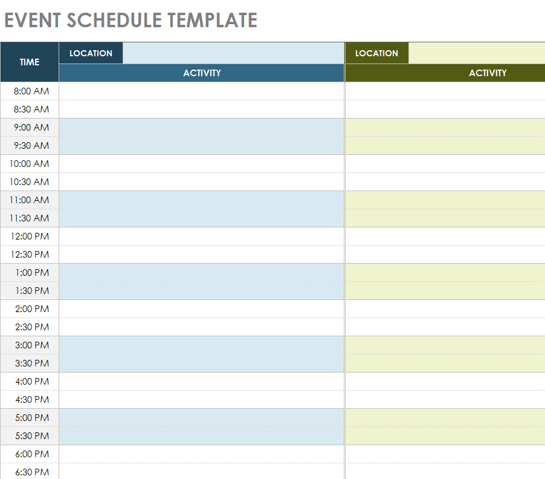
Task: Select the Event Schedule Template title
Action: [131, 21]
